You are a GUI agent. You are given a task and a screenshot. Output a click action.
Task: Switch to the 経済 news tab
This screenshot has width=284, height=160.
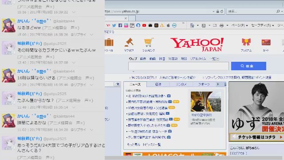point(158,84)
